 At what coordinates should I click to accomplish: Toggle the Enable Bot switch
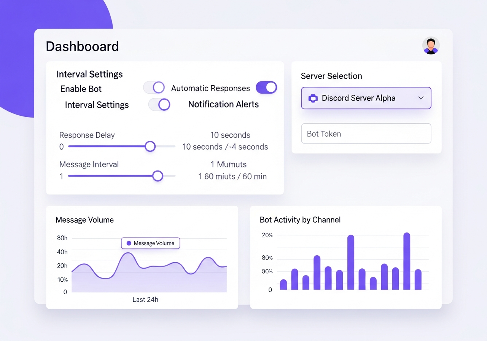point(154,88)
